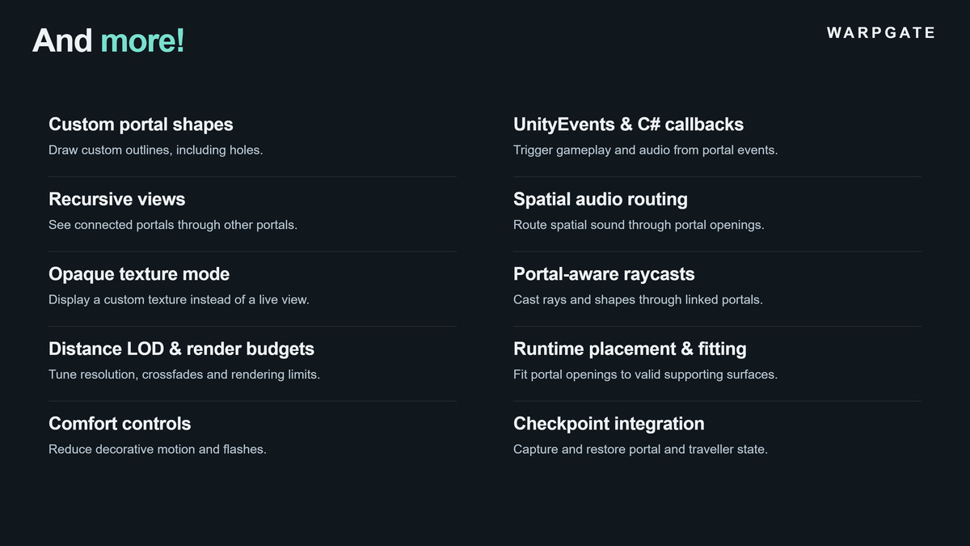This screenshot has height=546, width=970.
Task: Click "Trigger gameplay and audio" description
Action: [x=646, y=150]
